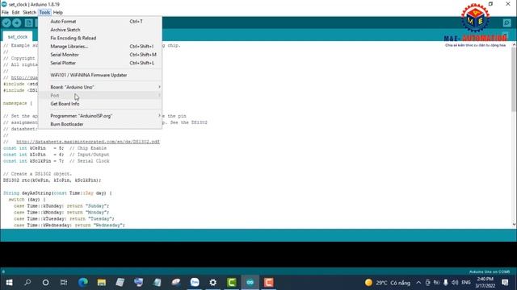The width and height of the screenshot is (517, 290).
Task: Click the microphone tray icon
Action: [445, 283]
